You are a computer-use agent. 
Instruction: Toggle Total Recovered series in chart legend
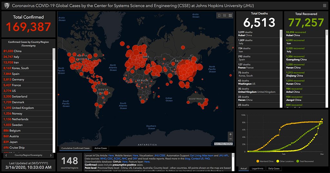(x=305, y=161)
